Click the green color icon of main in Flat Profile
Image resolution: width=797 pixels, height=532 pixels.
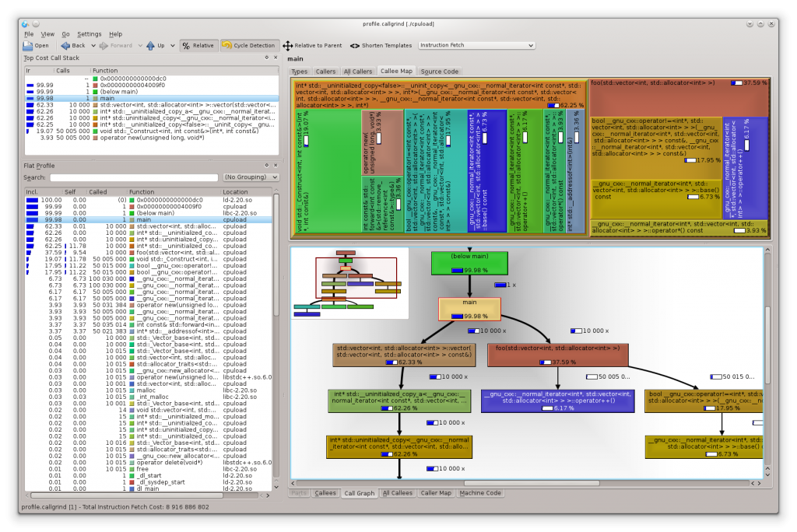pyautogui.click(x=132, y=220)
